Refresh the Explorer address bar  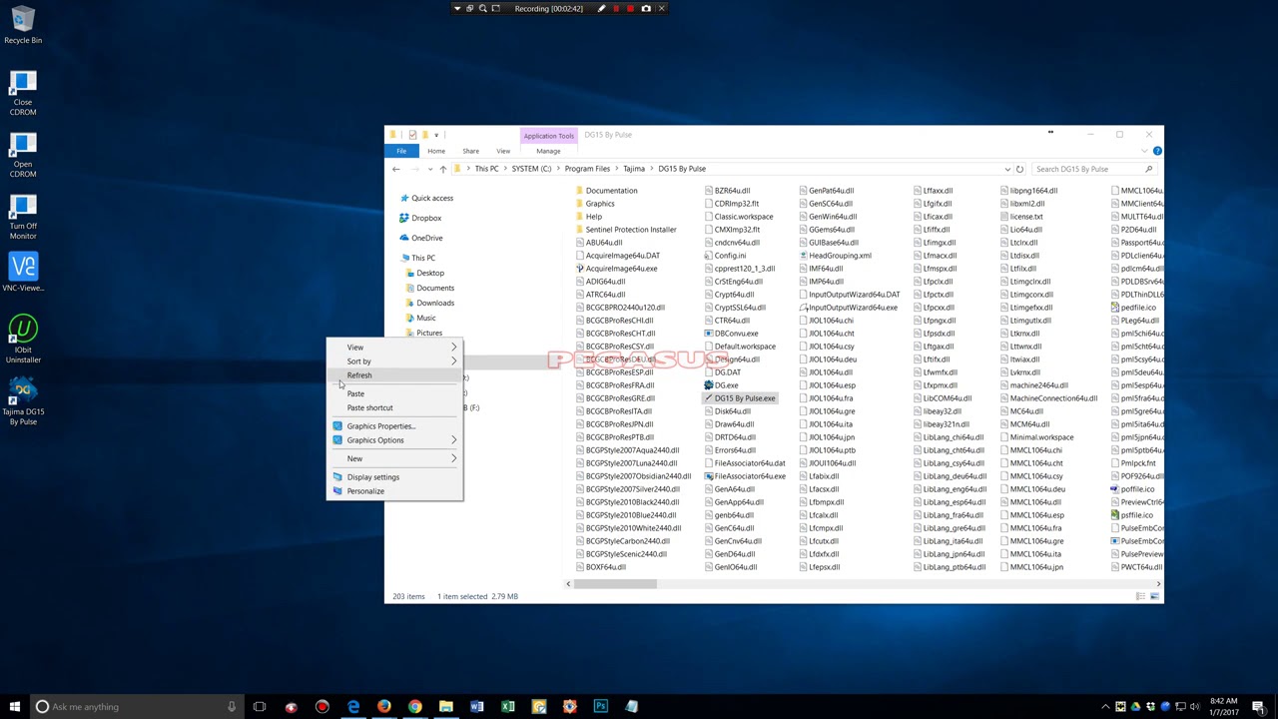[x=1019, y=169]
